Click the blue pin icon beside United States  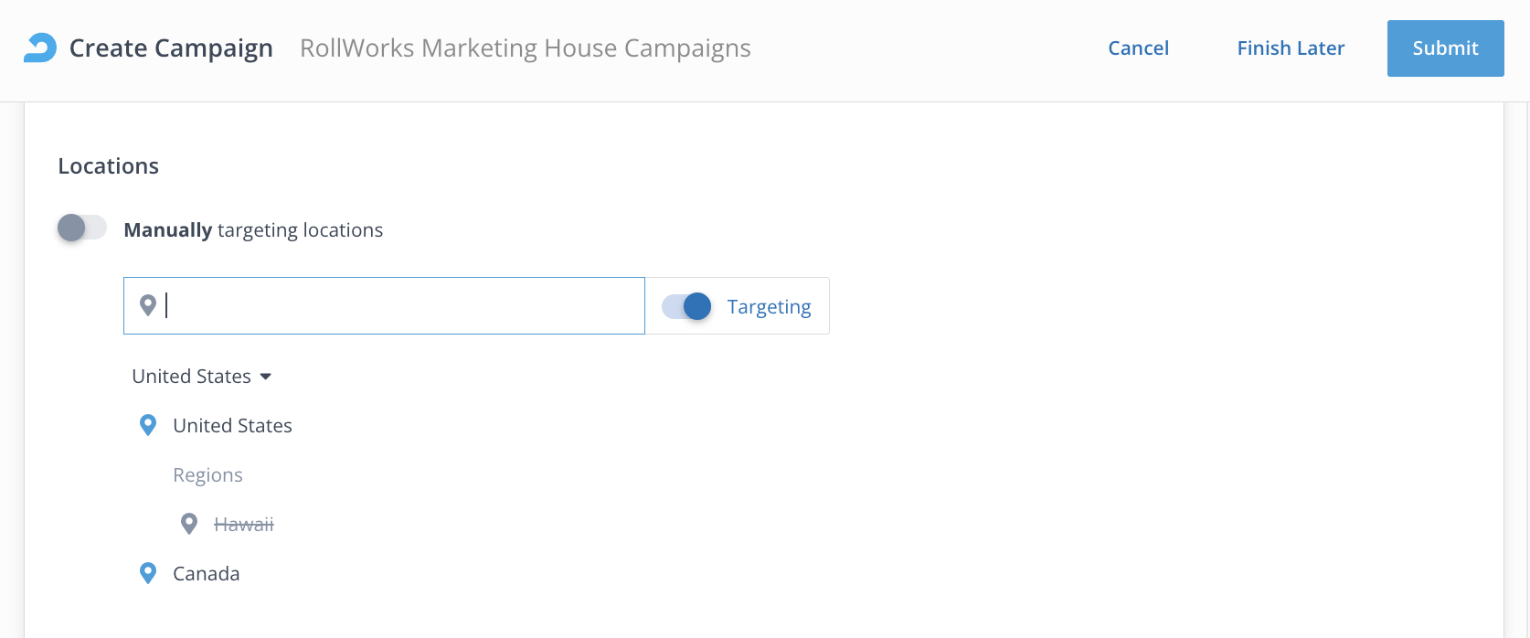148,425
